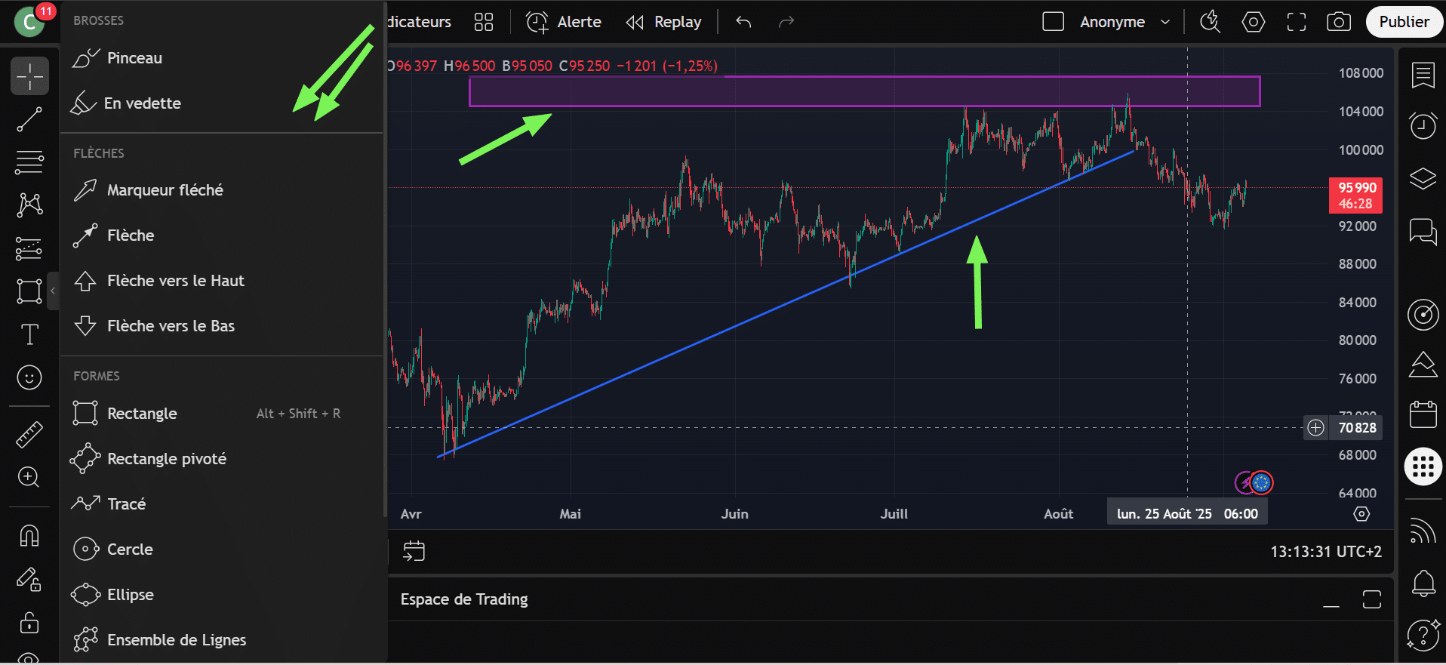Viewport: 1446px width, 665px height.
Task: Start bar Replay mode
Action: tap(664, 22)
